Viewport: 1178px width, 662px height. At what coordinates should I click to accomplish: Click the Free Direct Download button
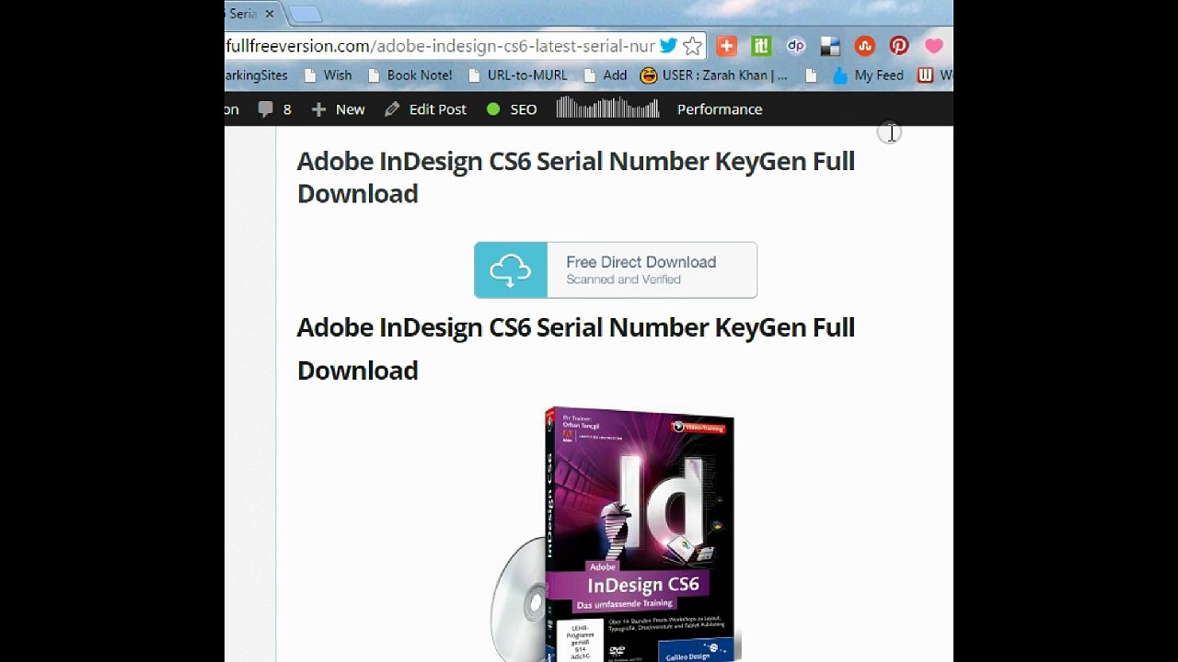click(x=616, y=270)
